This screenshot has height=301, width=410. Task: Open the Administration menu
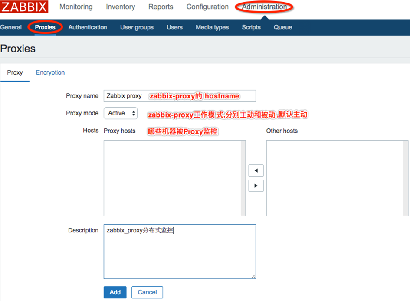[264, 7]
